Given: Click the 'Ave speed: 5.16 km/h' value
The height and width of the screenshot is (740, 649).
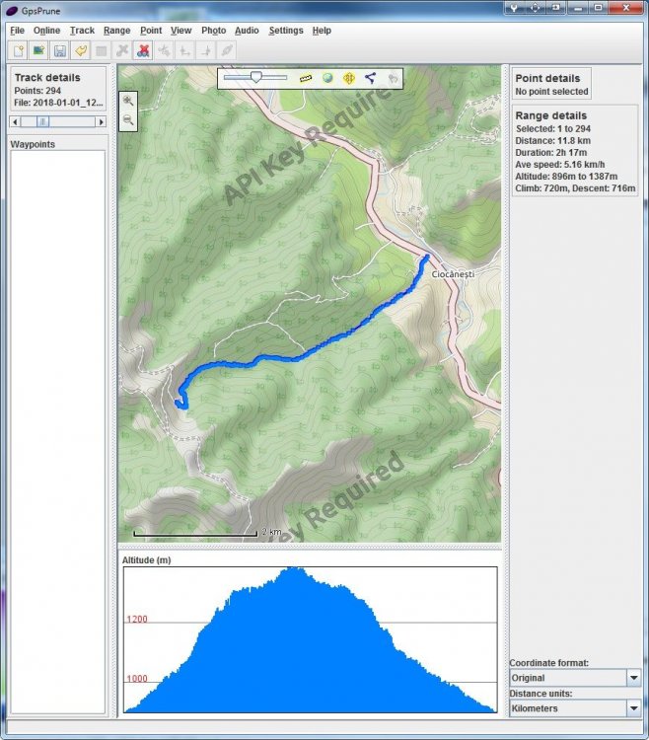Looking at the screenshot, I should click(560, 164).
